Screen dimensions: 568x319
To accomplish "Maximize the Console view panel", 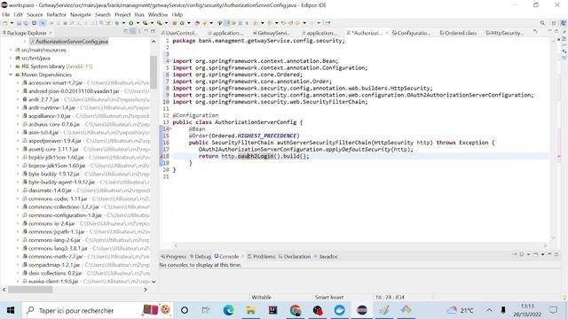I will 556,254.
